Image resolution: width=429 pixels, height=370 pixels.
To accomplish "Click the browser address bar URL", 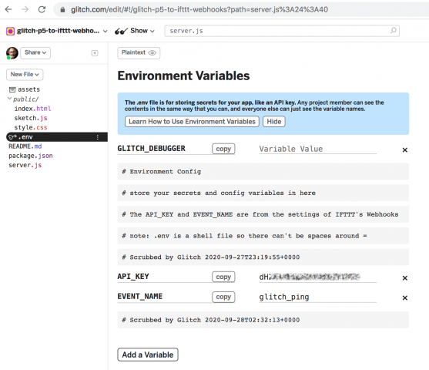I will point(199,9).
